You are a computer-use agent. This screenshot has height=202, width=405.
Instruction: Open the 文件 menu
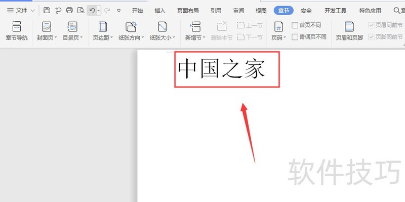(x=17, y=11)
